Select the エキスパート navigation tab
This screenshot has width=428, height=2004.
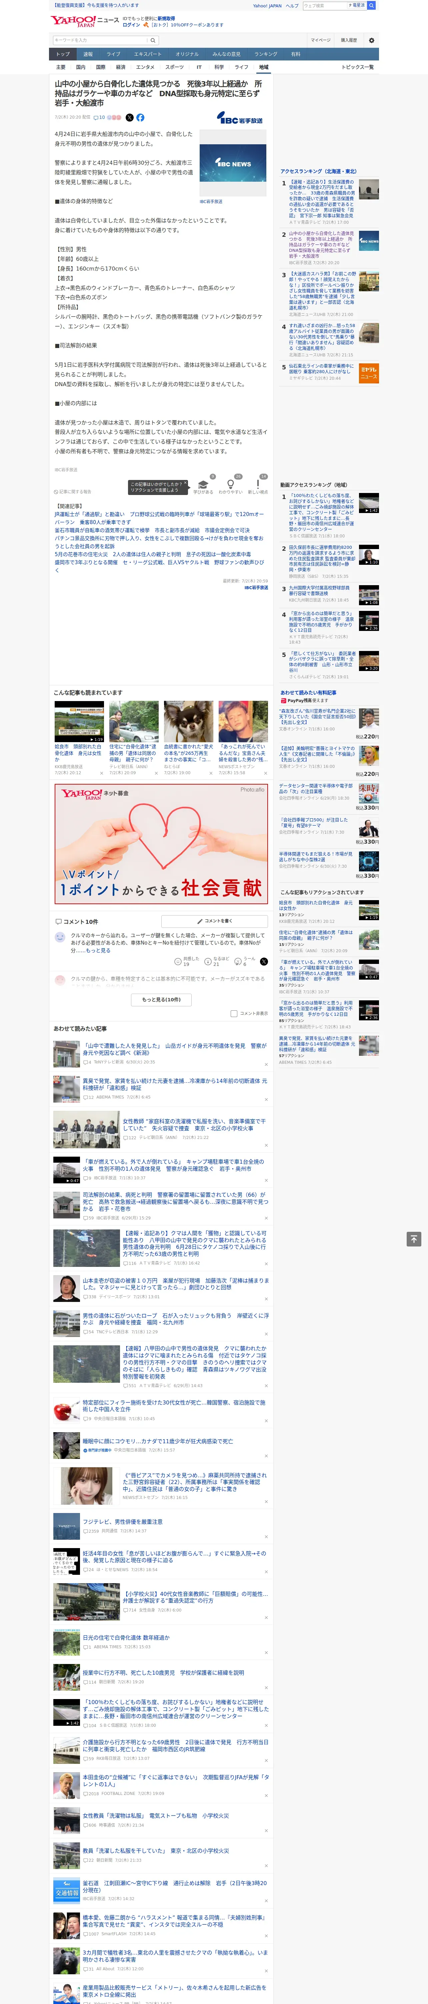pos(148,54)
